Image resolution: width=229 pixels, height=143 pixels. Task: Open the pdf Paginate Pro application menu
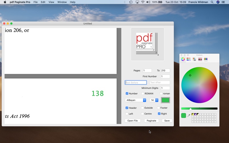20,2
